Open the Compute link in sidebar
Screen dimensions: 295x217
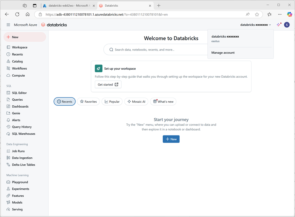(18, 76)
